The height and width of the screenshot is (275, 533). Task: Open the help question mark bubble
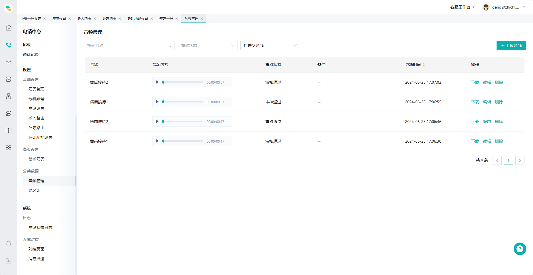point(520,249)
